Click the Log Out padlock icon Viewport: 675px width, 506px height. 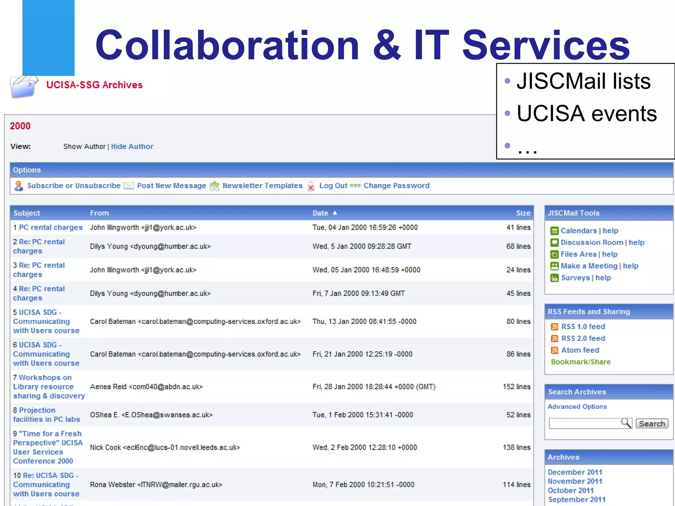tap(311, 186)
